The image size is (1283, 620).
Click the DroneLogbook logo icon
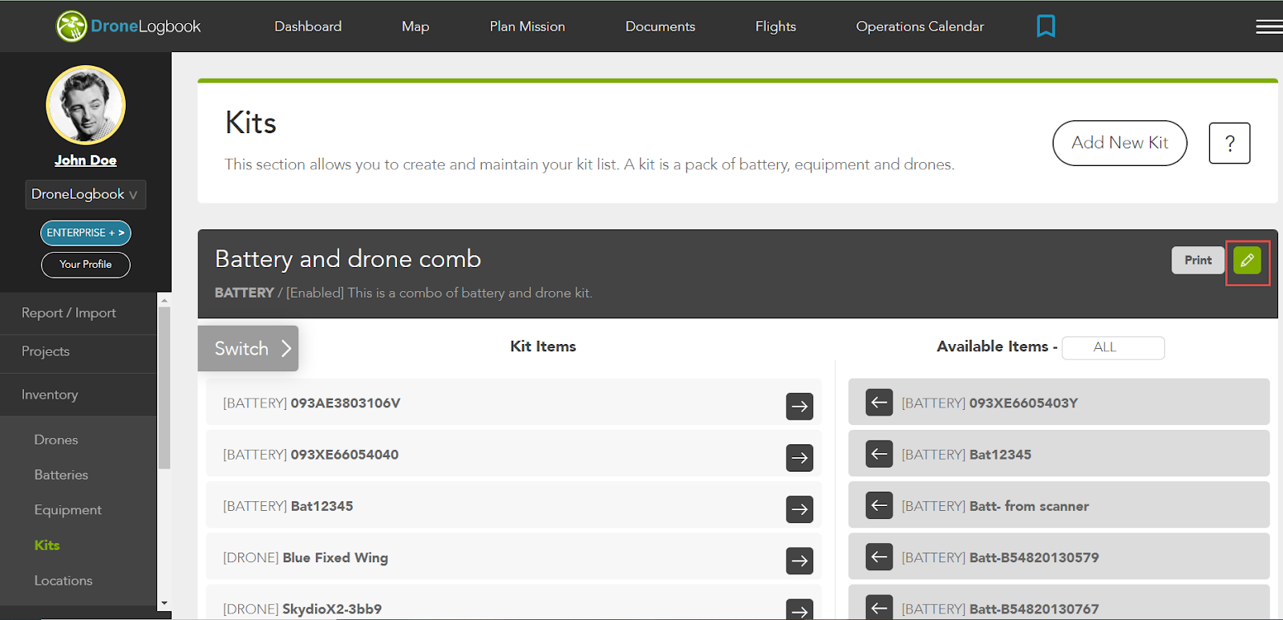71,26
